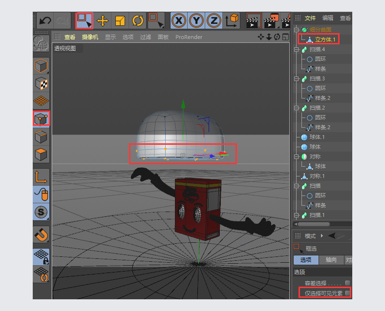Open the 文件 menu in object manager

click(x=310, y=18)
